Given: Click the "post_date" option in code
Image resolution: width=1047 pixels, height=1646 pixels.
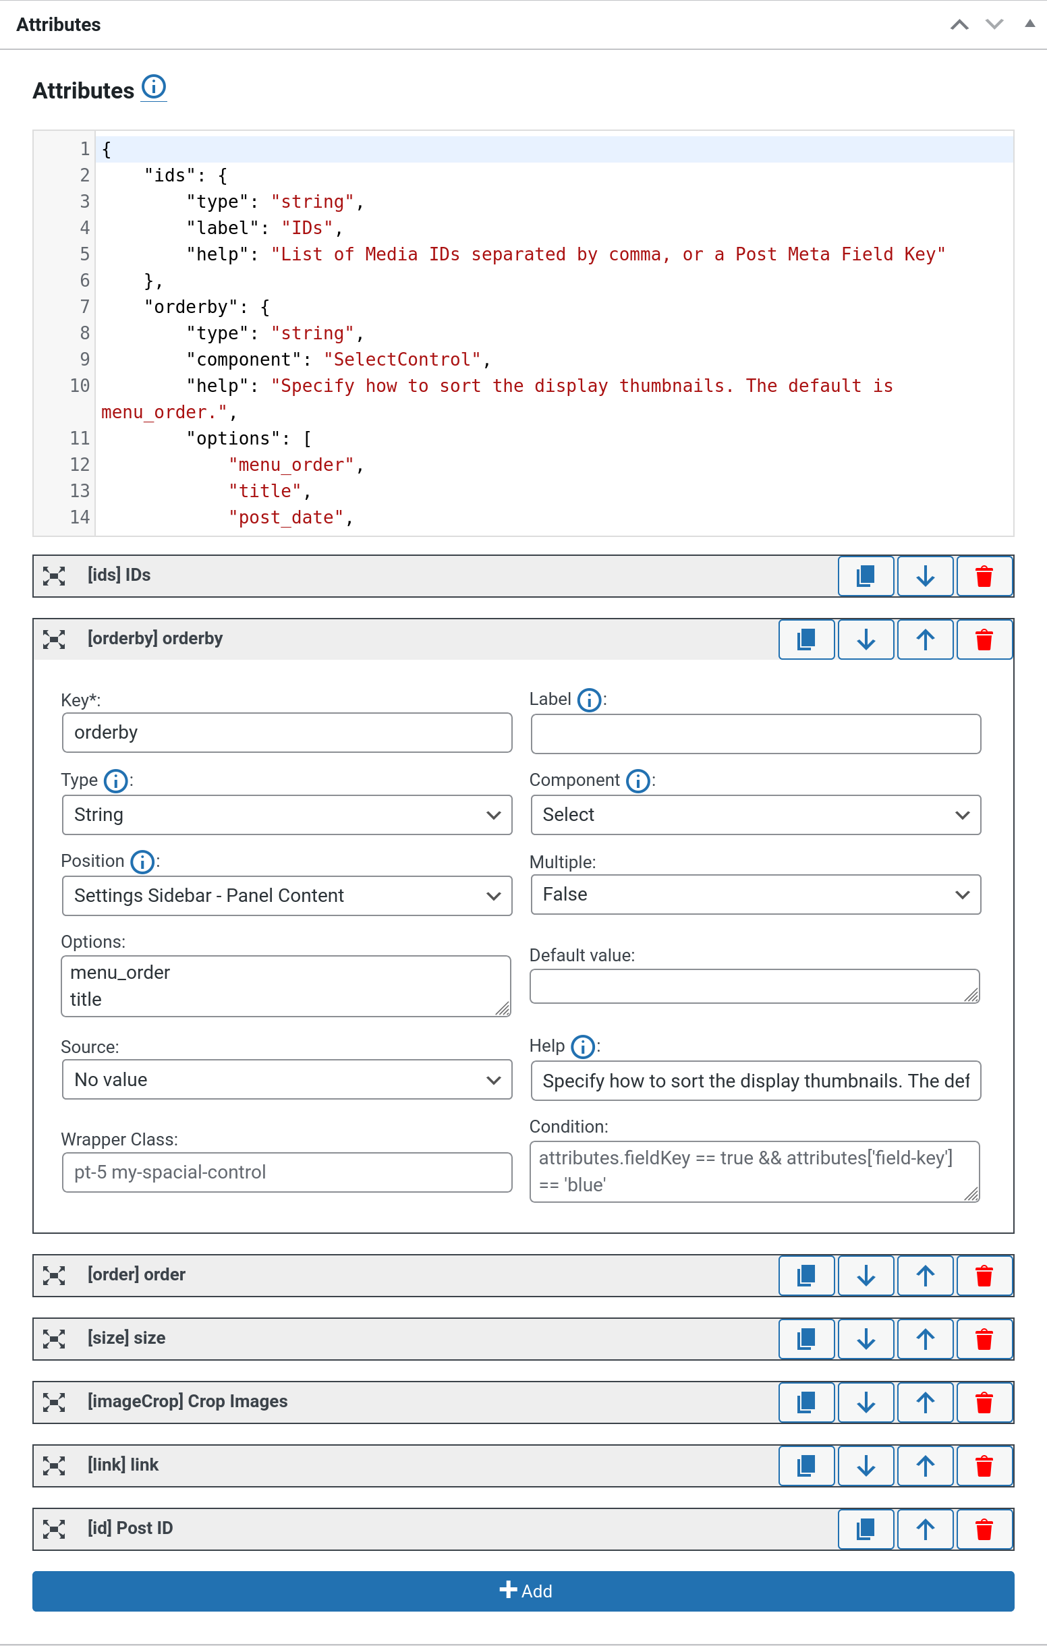Looking at the screenshot, I should click(x=286, y=517).
